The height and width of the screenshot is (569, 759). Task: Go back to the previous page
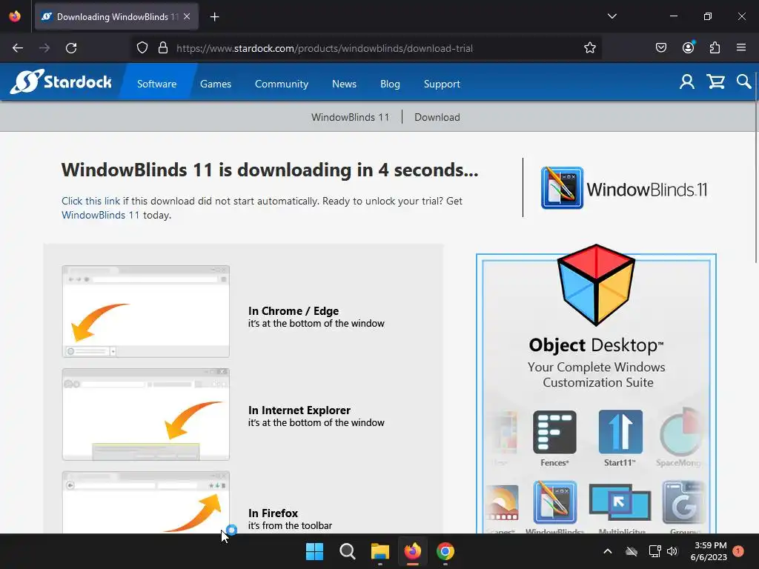click(x=18, y=48)
